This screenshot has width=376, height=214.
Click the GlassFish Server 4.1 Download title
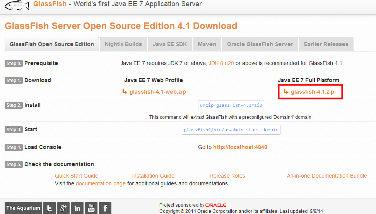tap(121, 26)
